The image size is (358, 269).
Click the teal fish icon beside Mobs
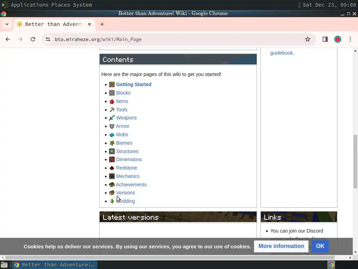[x=112, y=135]
